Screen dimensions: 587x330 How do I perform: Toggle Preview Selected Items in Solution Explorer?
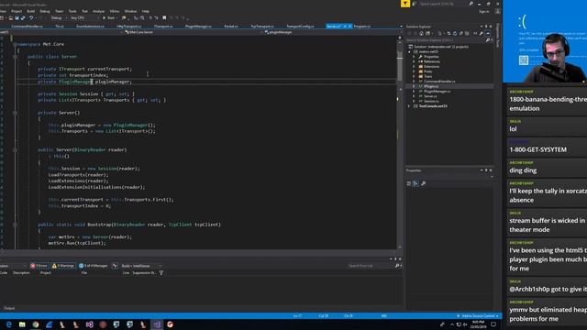[x=487, y=33]
